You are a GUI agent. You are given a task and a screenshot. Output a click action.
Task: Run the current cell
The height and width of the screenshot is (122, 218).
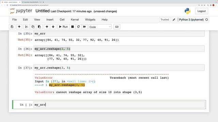[63, 27]
